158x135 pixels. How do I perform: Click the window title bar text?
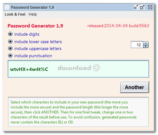(32, 7)
